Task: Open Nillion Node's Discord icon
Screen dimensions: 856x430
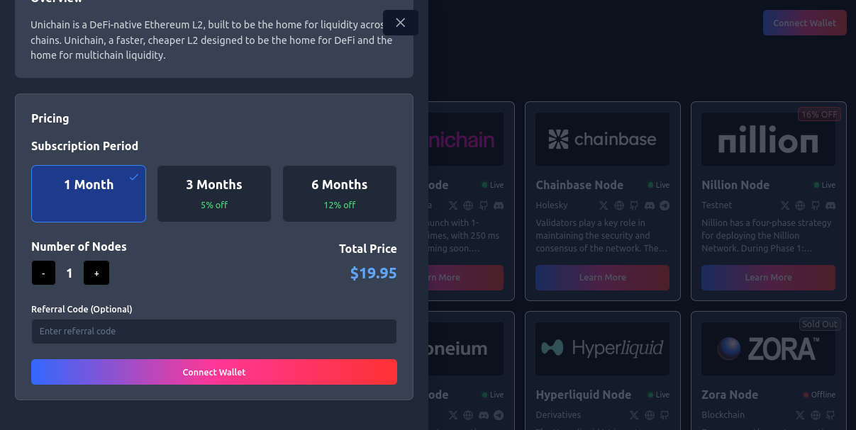Action: point(830,205)
